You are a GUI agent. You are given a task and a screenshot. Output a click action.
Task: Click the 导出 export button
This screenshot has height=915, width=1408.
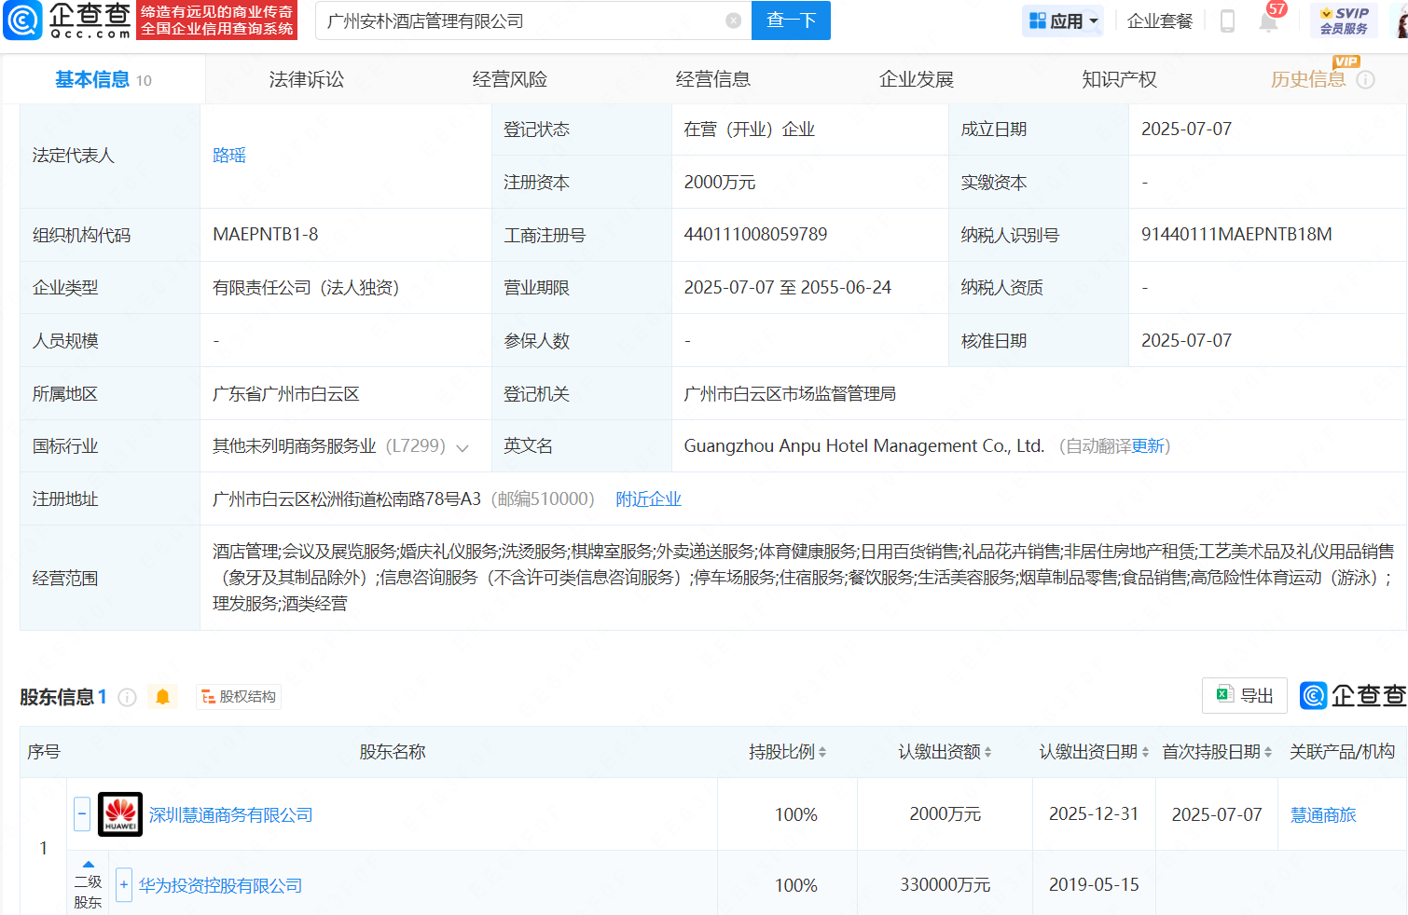tap(1245, 695)
